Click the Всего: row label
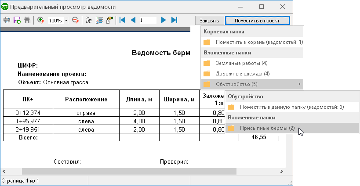 click(x=28, y=137)
